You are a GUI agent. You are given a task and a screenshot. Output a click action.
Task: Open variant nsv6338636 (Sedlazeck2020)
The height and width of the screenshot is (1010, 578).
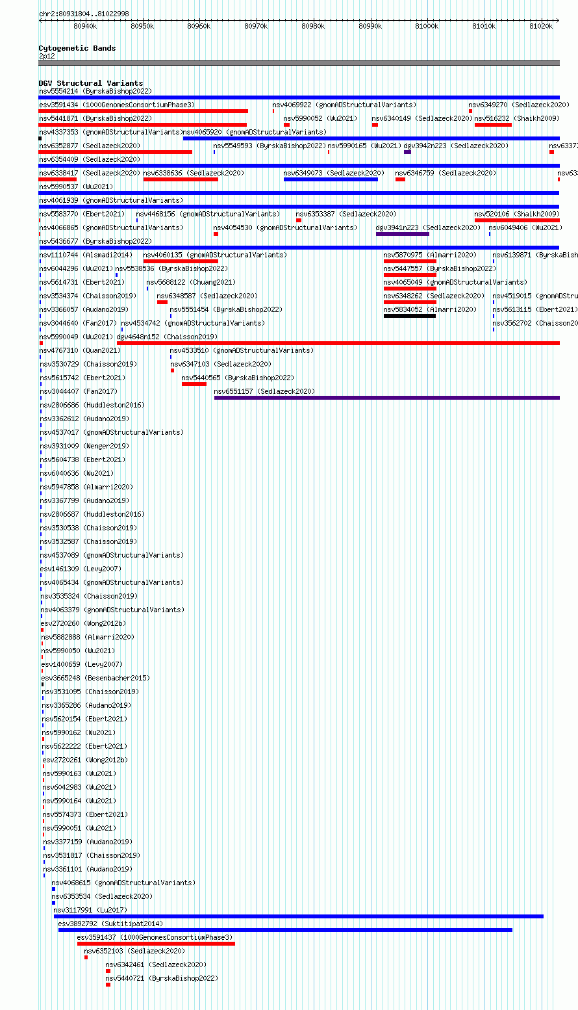coord(194,173)
